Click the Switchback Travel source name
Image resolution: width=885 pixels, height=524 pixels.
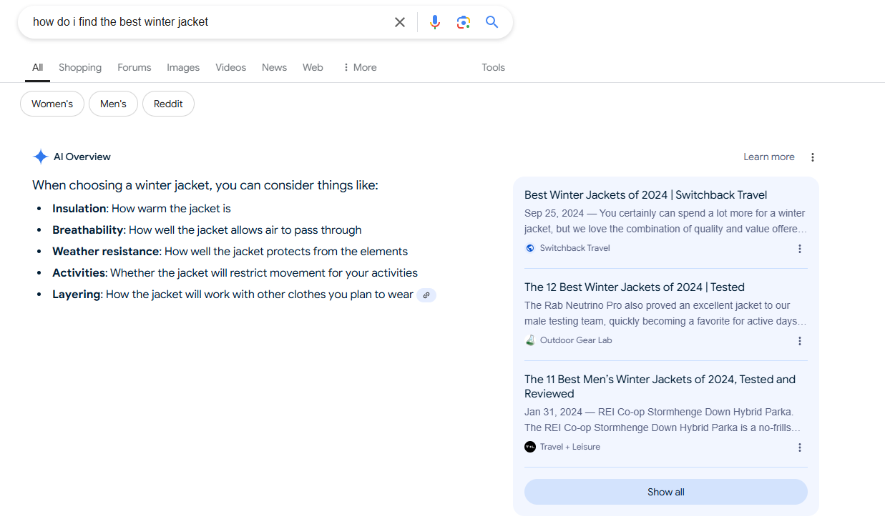click(575, 248)
